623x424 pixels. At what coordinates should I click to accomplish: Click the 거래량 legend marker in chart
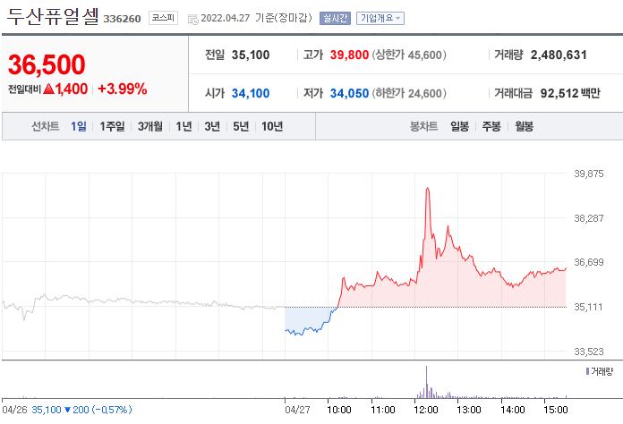(587, 371)
